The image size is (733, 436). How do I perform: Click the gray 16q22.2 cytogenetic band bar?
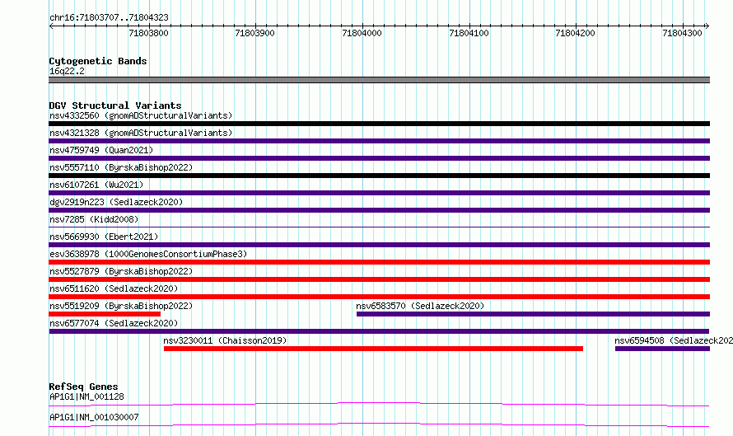tap(379, 80)
